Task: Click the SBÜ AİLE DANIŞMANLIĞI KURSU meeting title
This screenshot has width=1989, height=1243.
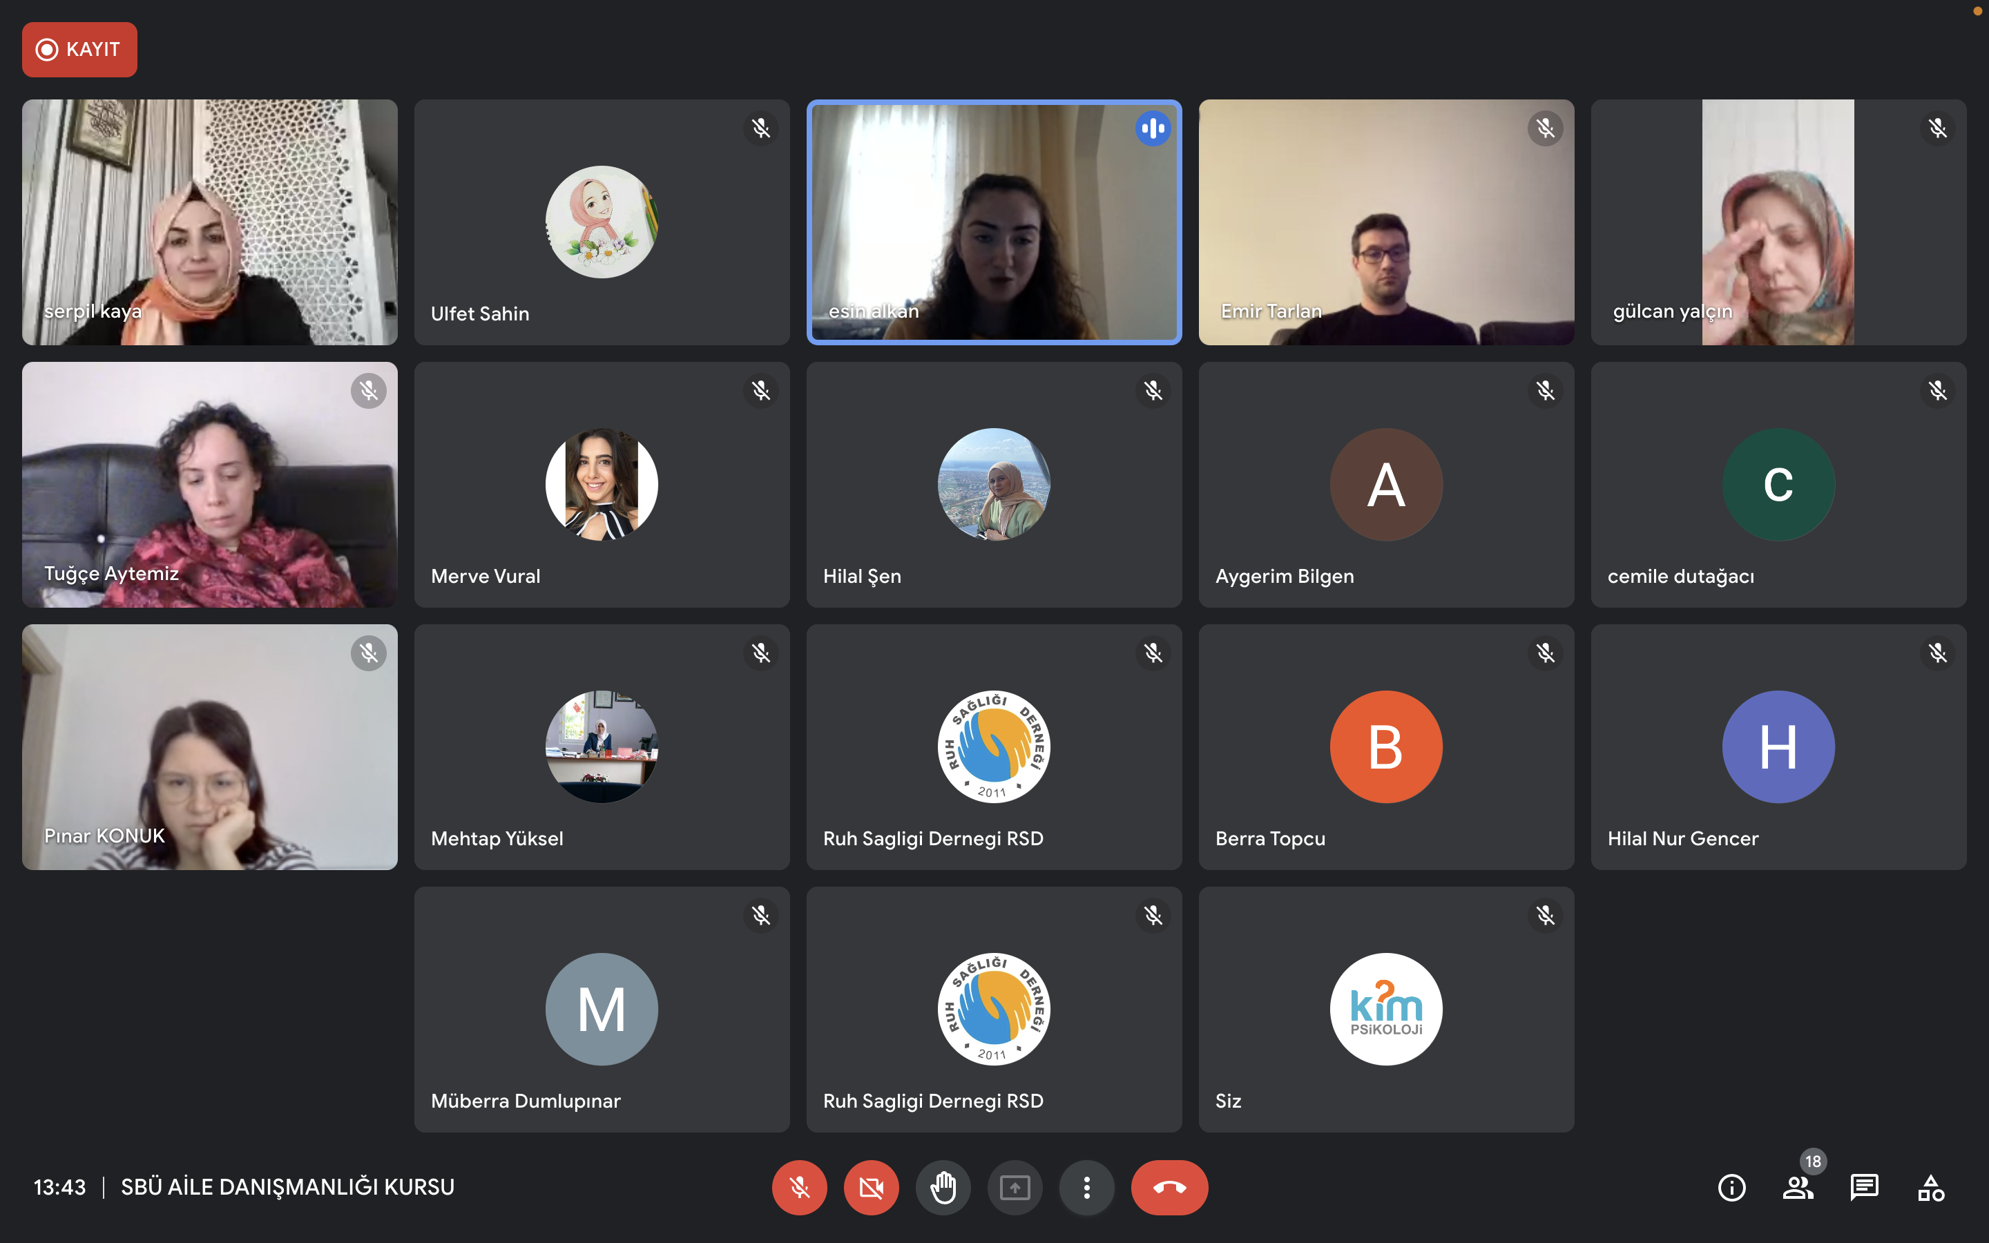Action: [x=288, y=1187]
